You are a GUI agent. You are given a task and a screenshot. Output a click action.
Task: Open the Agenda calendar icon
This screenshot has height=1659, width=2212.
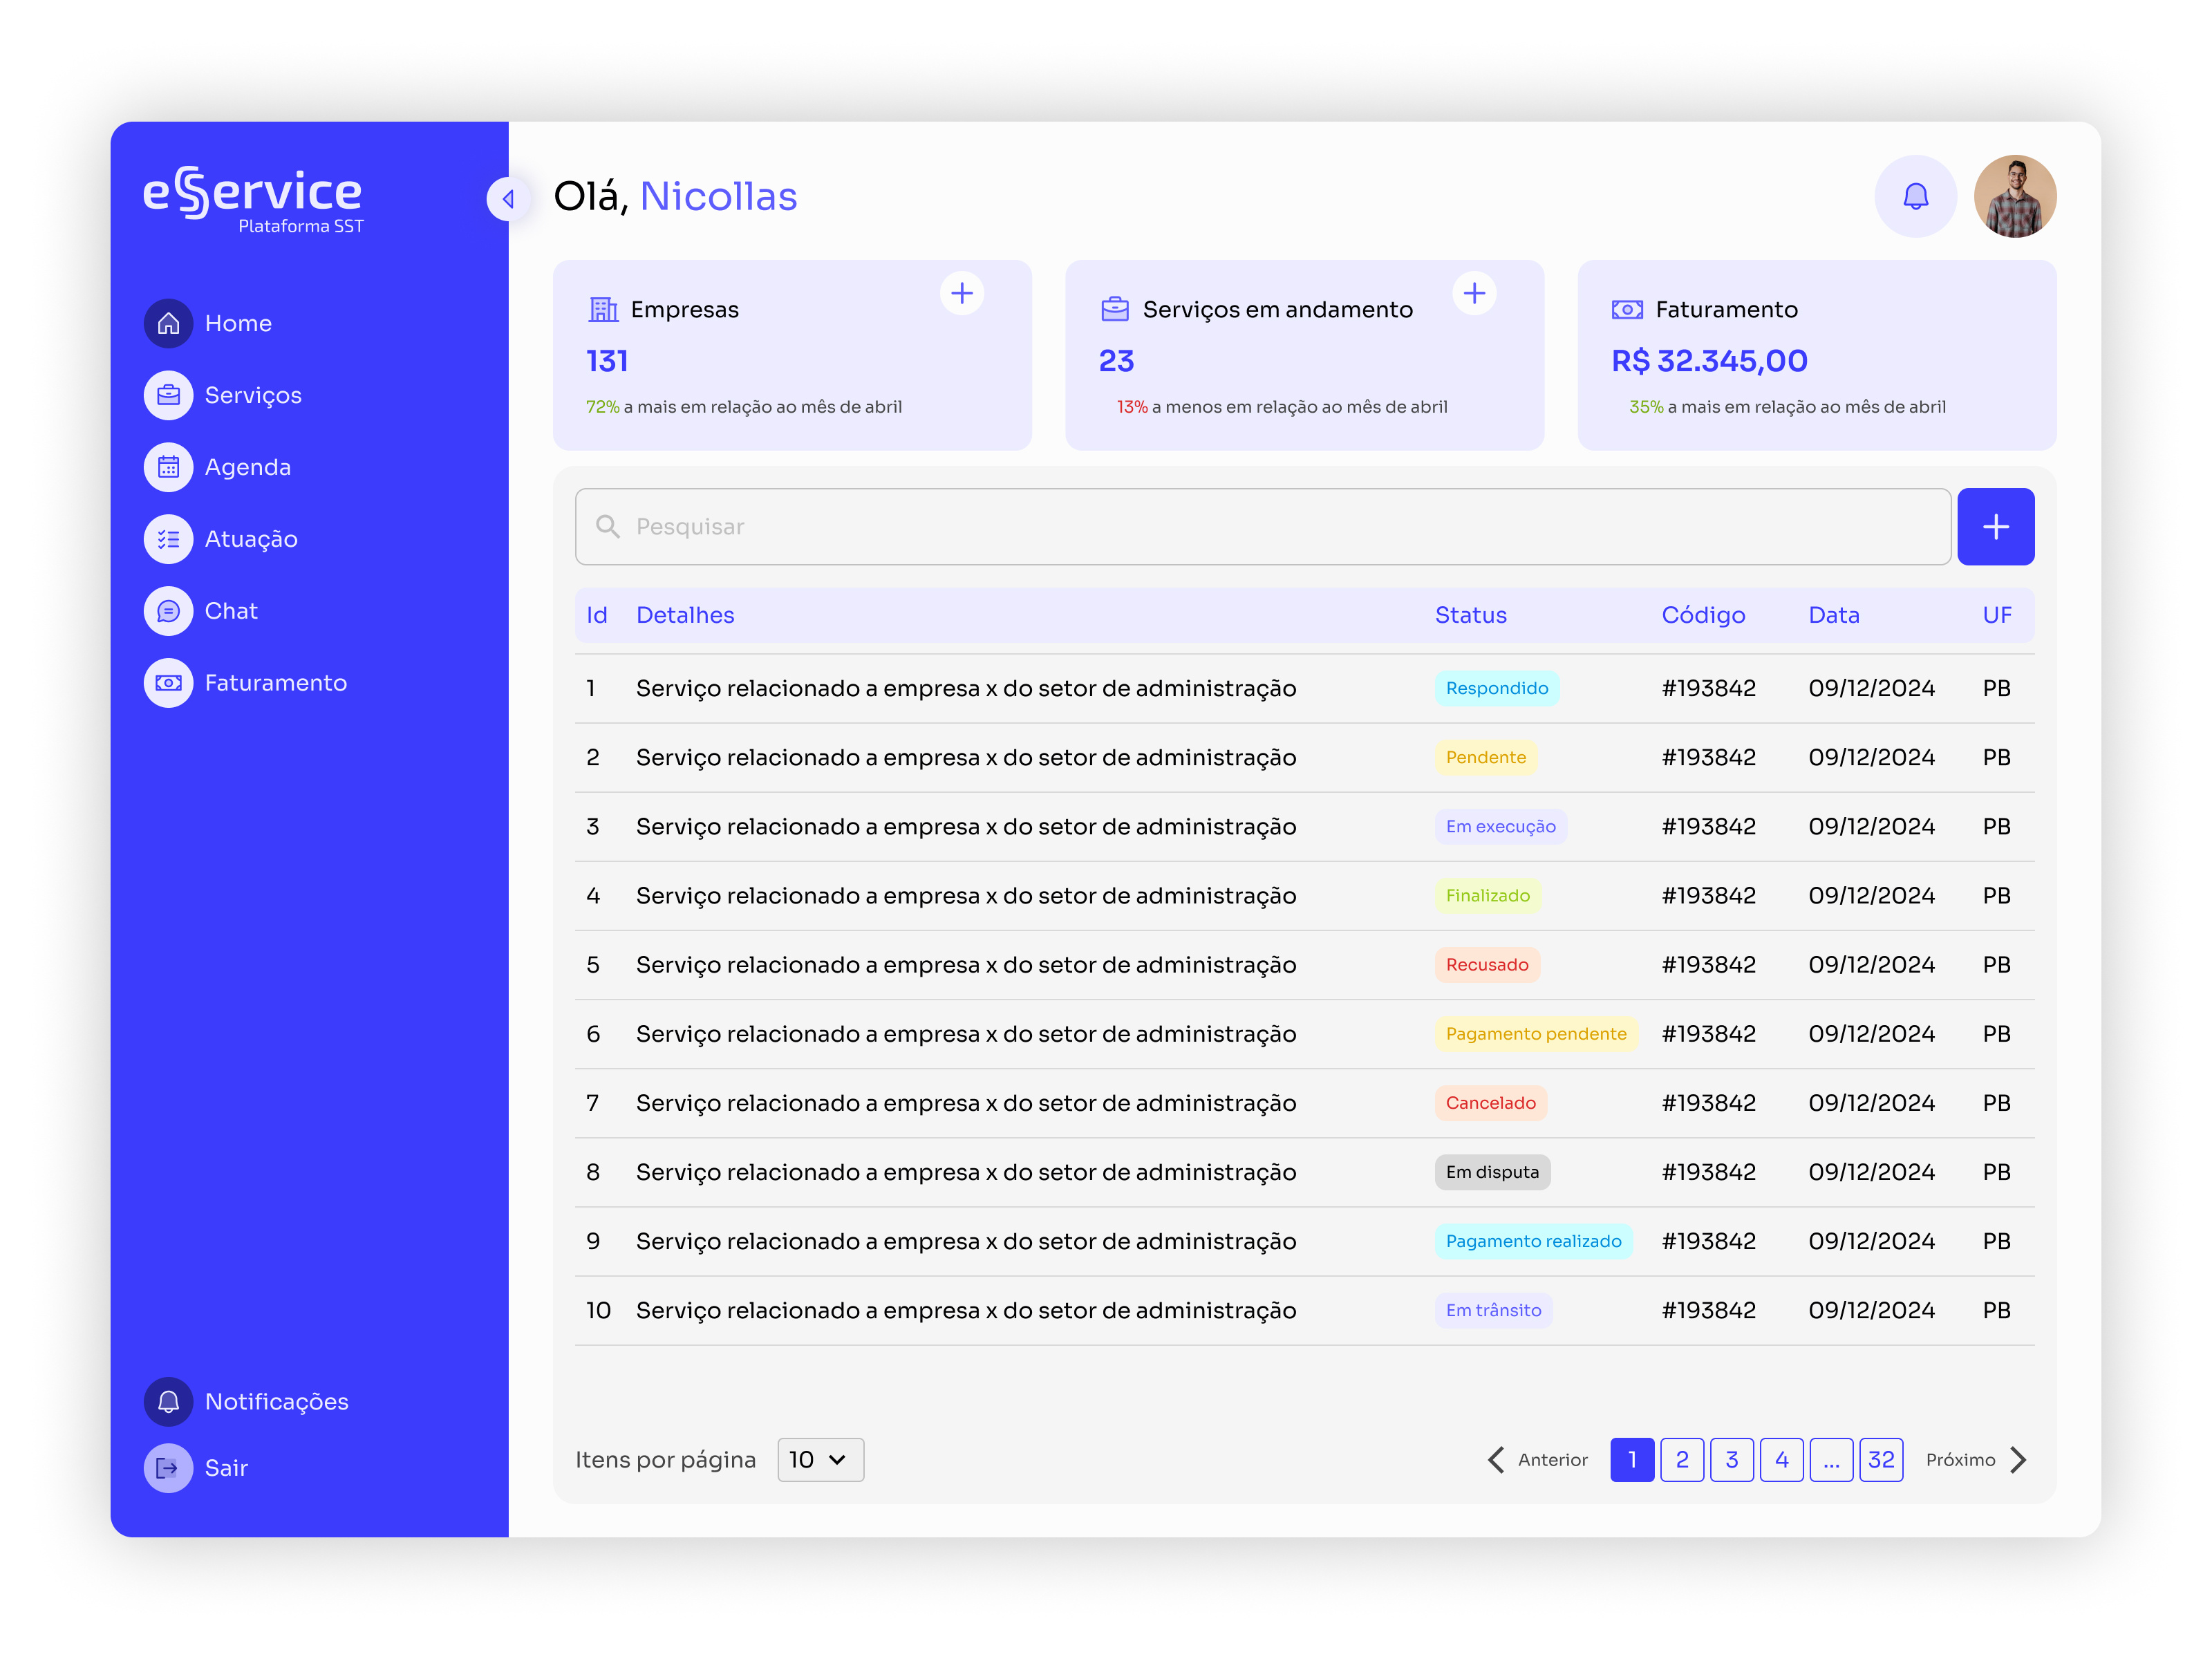pyautogui.click(x=168, y=467)
